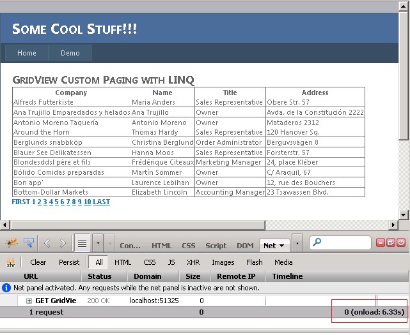Open the Demo menu item
Screen dimensions: 410x335
70,53
